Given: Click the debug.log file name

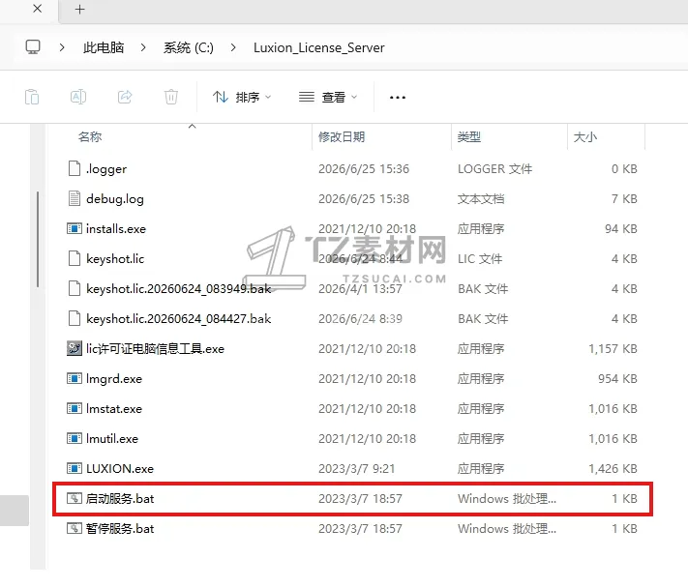Looking at the screenshot, I should 115,199.
